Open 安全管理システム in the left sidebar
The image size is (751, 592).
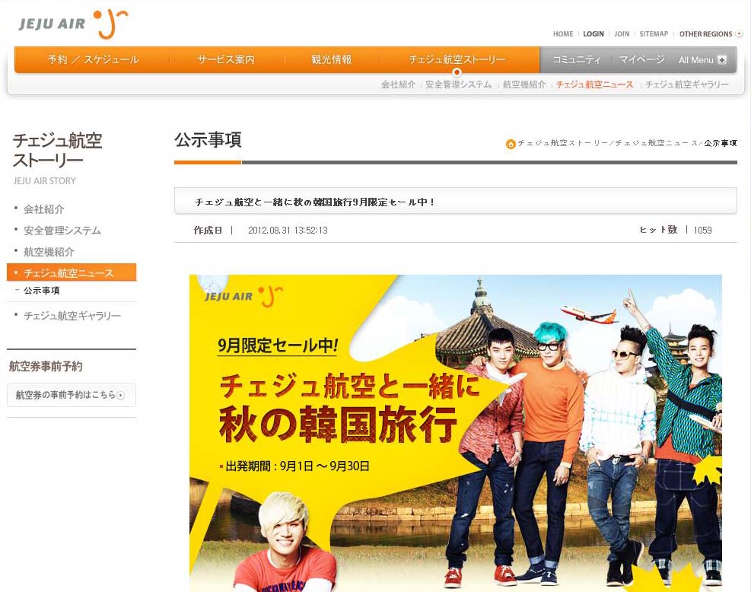point(62,231)
